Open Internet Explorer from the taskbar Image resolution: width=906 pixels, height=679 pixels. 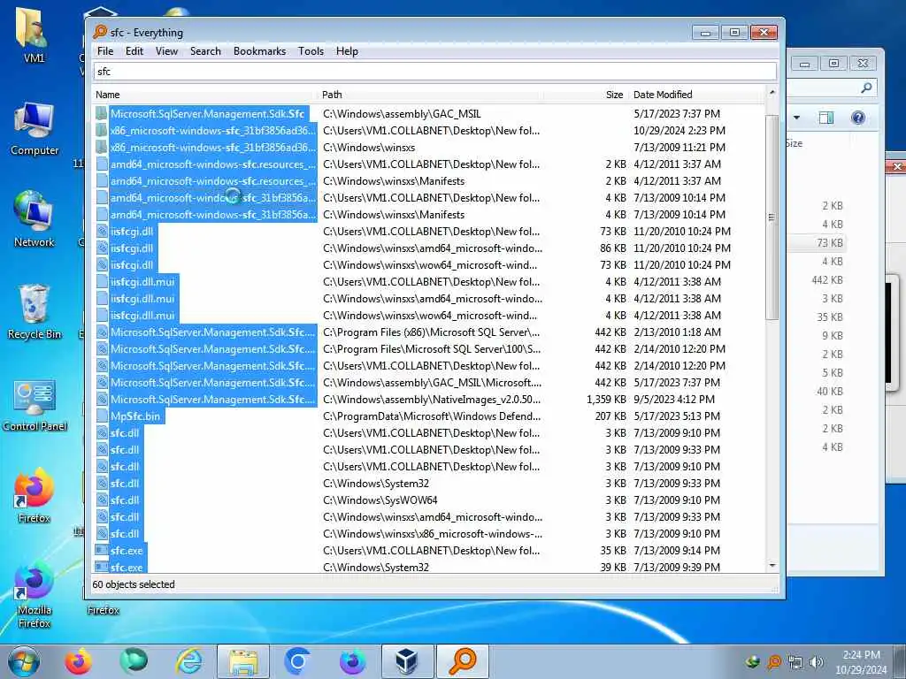(189, 661)
